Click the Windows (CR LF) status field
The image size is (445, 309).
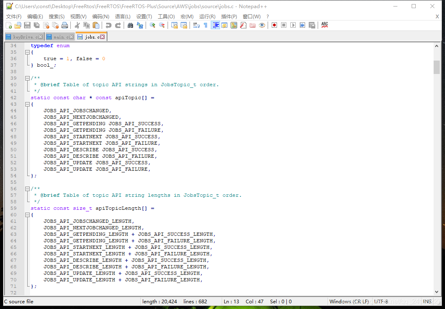click(349, 301)
